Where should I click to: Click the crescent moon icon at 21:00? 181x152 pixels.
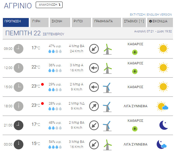(x=164, y=125)
